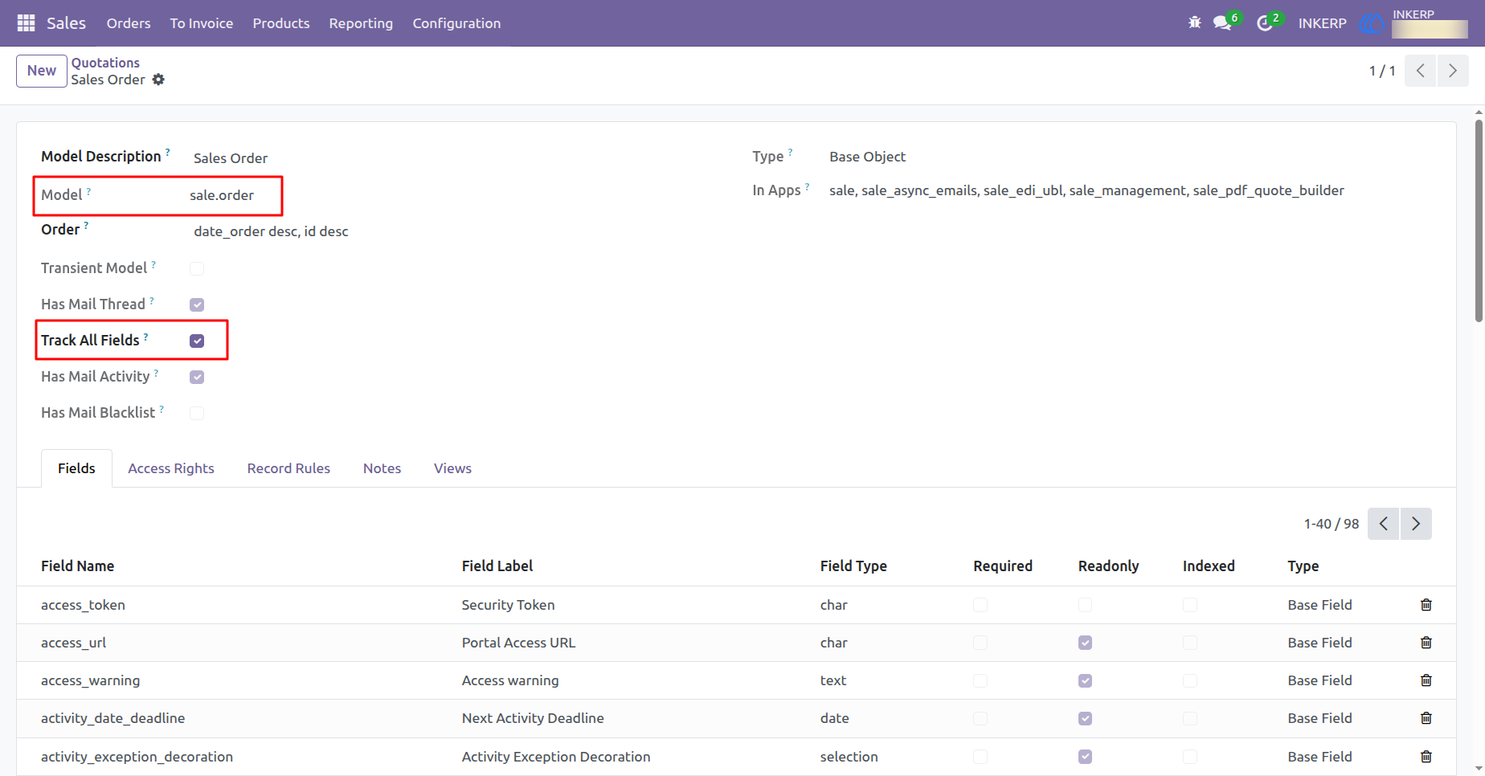Go to next page of fields list
The width and height of the screenshot is (1485, 776).
coord(1416,524)
